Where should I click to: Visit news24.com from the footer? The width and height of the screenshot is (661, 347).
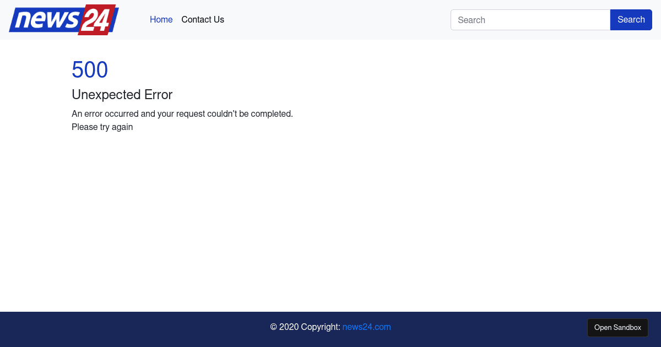(x=366, y=327)
